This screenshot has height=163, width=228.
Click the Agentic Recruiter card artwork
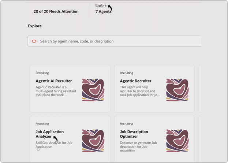[x=177, y=90]
